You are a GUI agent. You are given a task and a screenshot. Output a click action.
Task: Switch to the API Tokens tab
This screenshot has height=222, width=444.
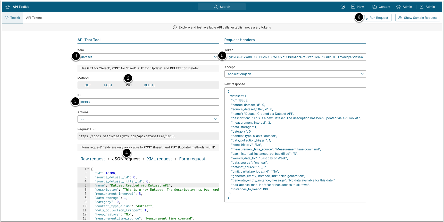point(34,18)
